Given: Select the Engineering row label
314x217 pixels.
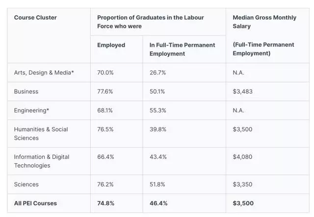Looking at the screenshot, I should click(31, 110).
